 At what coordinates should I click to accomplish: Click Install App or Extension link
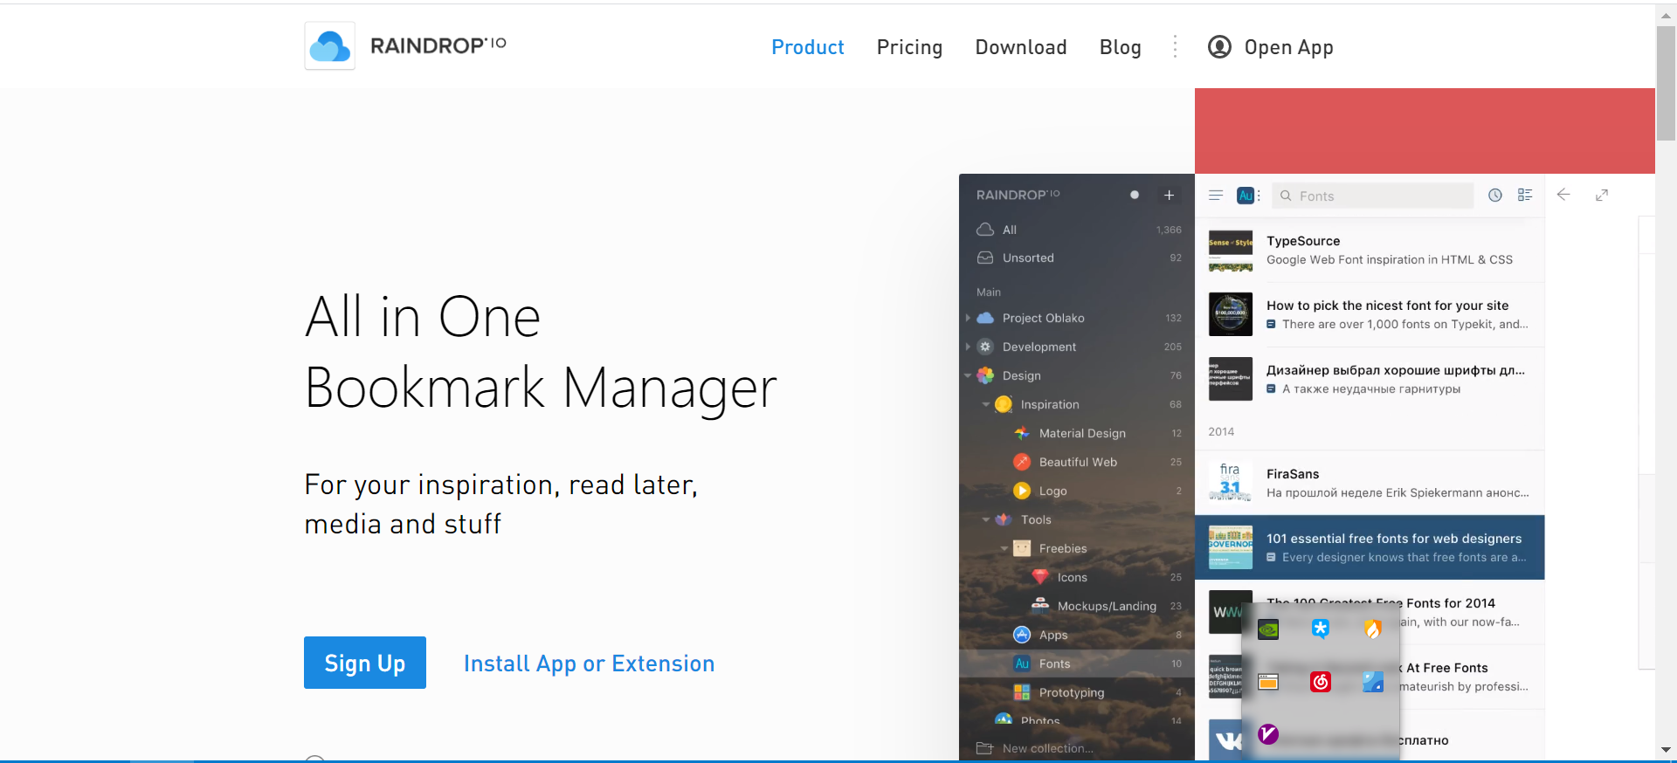pos(590,663)
